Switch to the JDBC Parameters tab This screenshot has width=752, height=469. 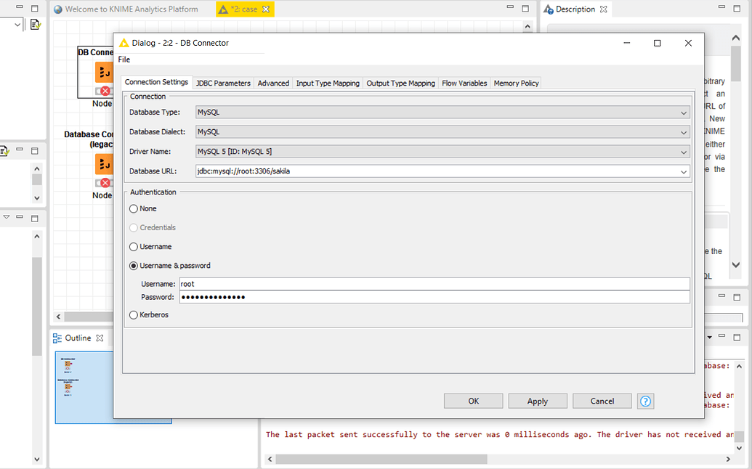223,83
